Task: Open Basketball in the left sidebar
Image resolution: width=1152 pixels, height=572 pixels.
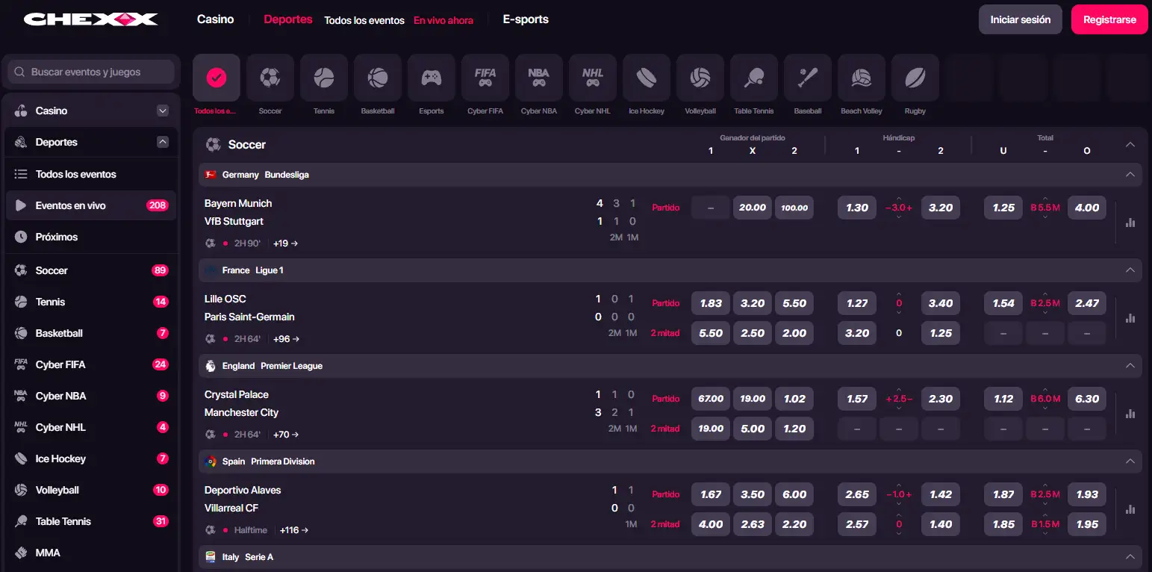Action: click(x=91, y=333)
